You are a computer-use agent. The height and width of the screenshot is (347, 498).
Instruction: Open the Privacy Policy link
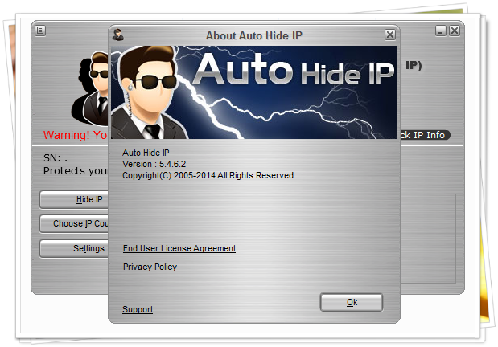150,267
